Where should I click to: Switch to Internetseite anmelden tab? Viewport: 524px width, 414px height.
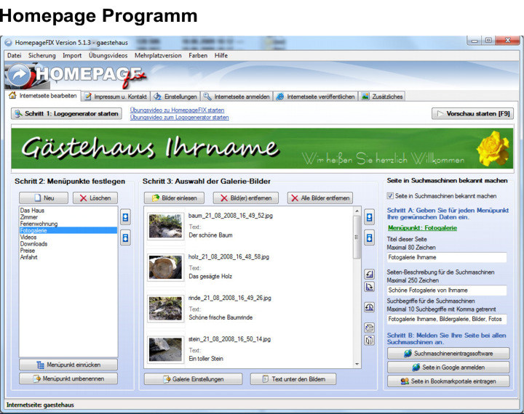coord(237,97)
